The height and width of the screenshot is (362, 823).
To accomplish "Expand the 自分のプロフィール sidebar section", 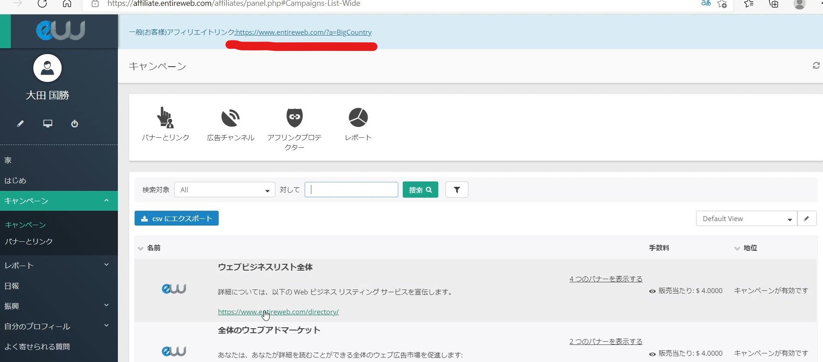I will [106, 326].
